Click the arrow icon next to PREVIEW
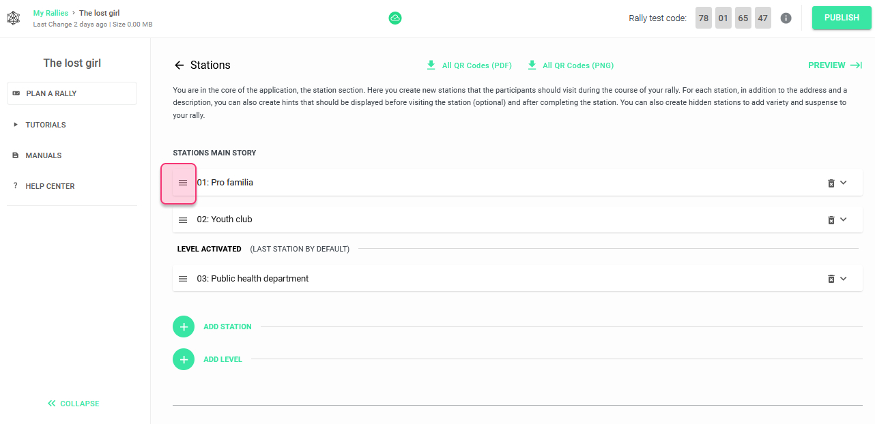This screenshot has width=875, height=424. pyautogui.click(x=857, y=65)
